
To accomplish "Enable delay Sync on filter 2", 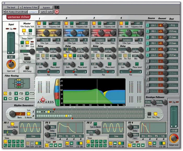I will pyautogui.click(x=65, y=55).
